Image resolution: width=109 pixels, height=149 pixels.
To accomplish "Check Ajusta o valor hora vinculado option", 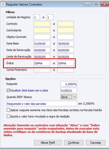I will coord(8,116).
